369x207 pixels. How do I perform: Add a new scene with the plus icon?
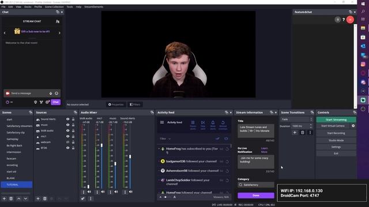(x=4, y=198)
